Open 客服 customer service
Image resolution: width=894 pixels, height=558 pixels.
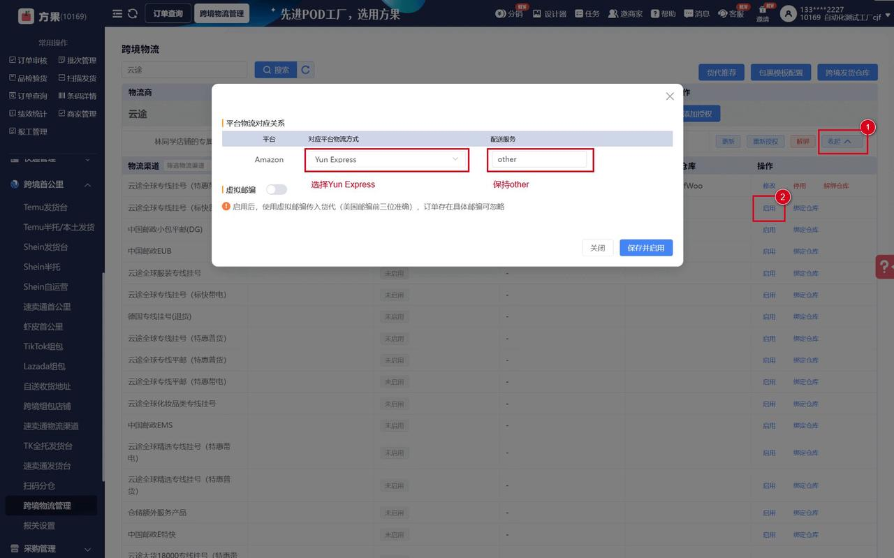tap(731, 13)
